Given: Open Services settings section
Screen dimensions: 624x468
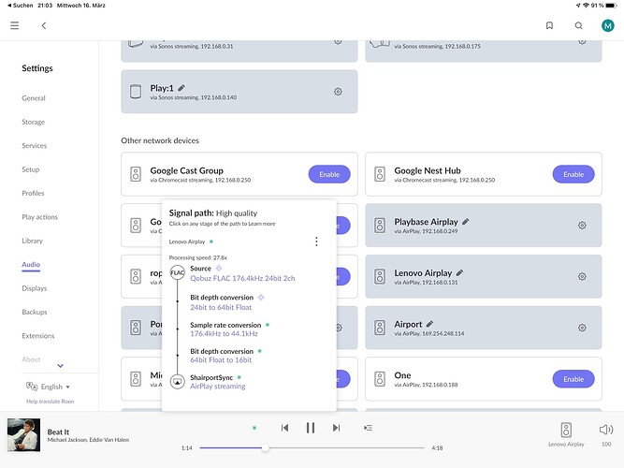Looking at the screenshot, I should 35,146.
